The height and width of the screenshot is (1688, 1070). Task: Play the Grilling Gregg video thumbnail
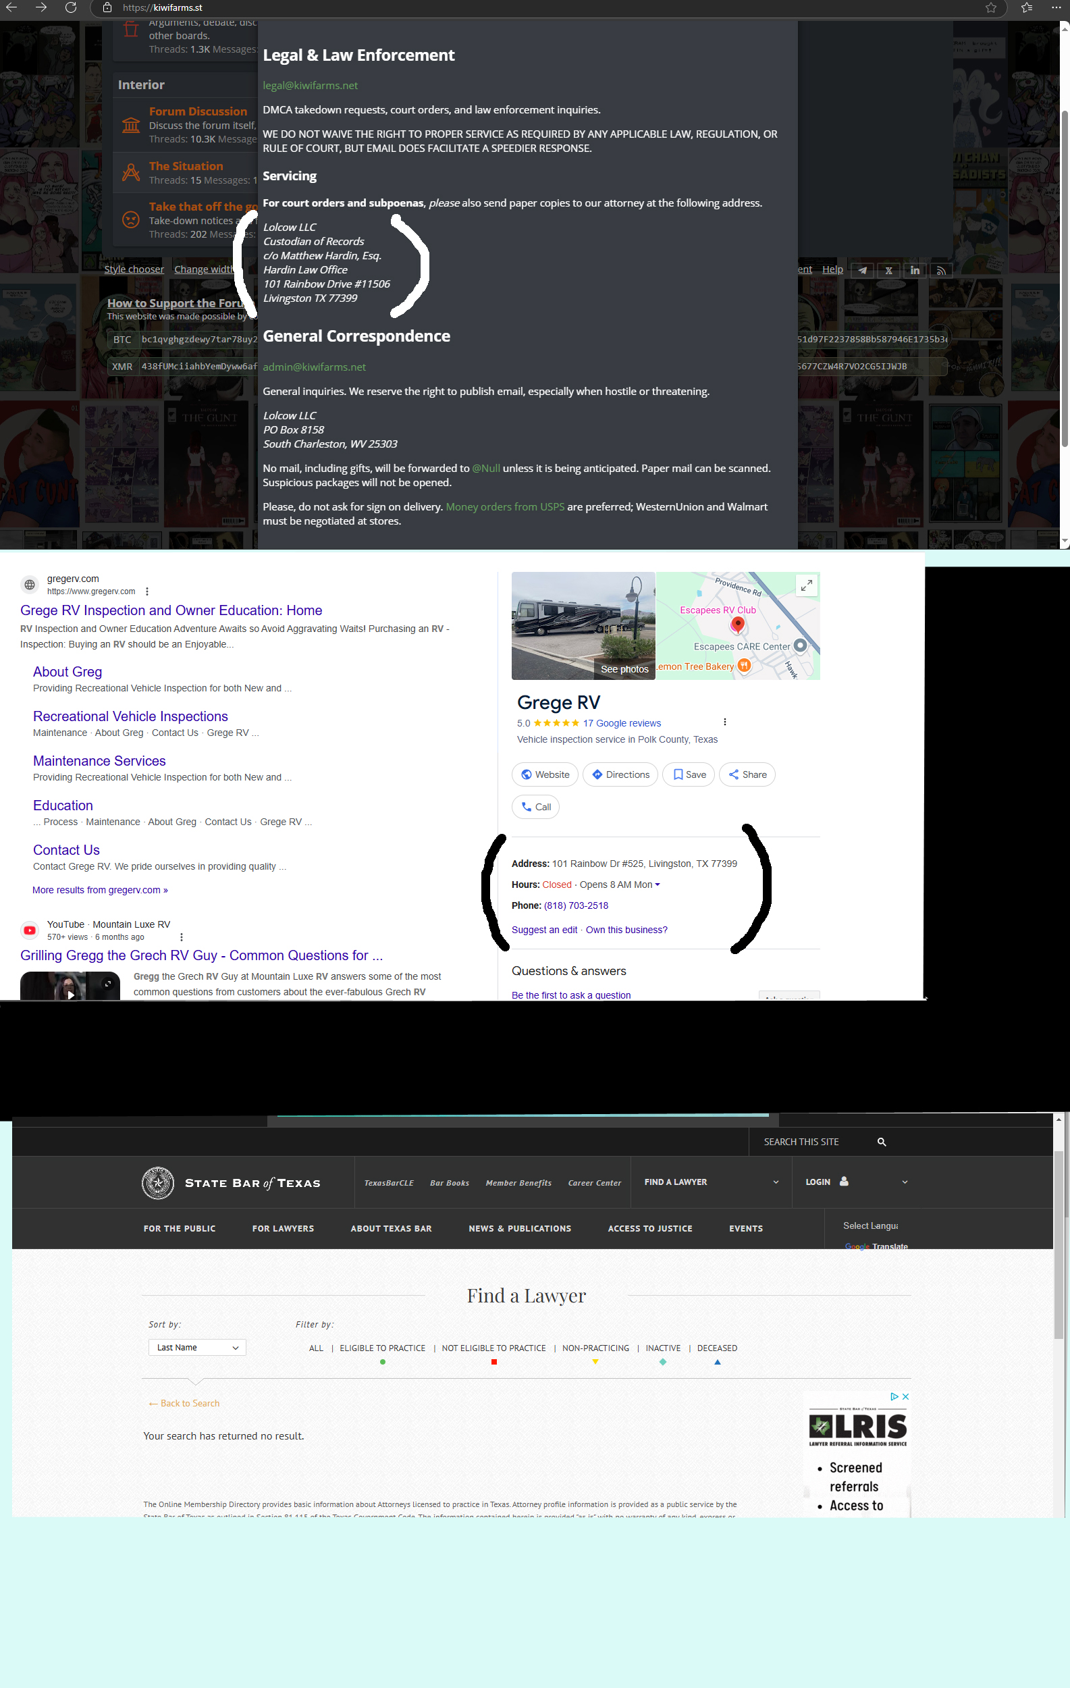point(70,986)
